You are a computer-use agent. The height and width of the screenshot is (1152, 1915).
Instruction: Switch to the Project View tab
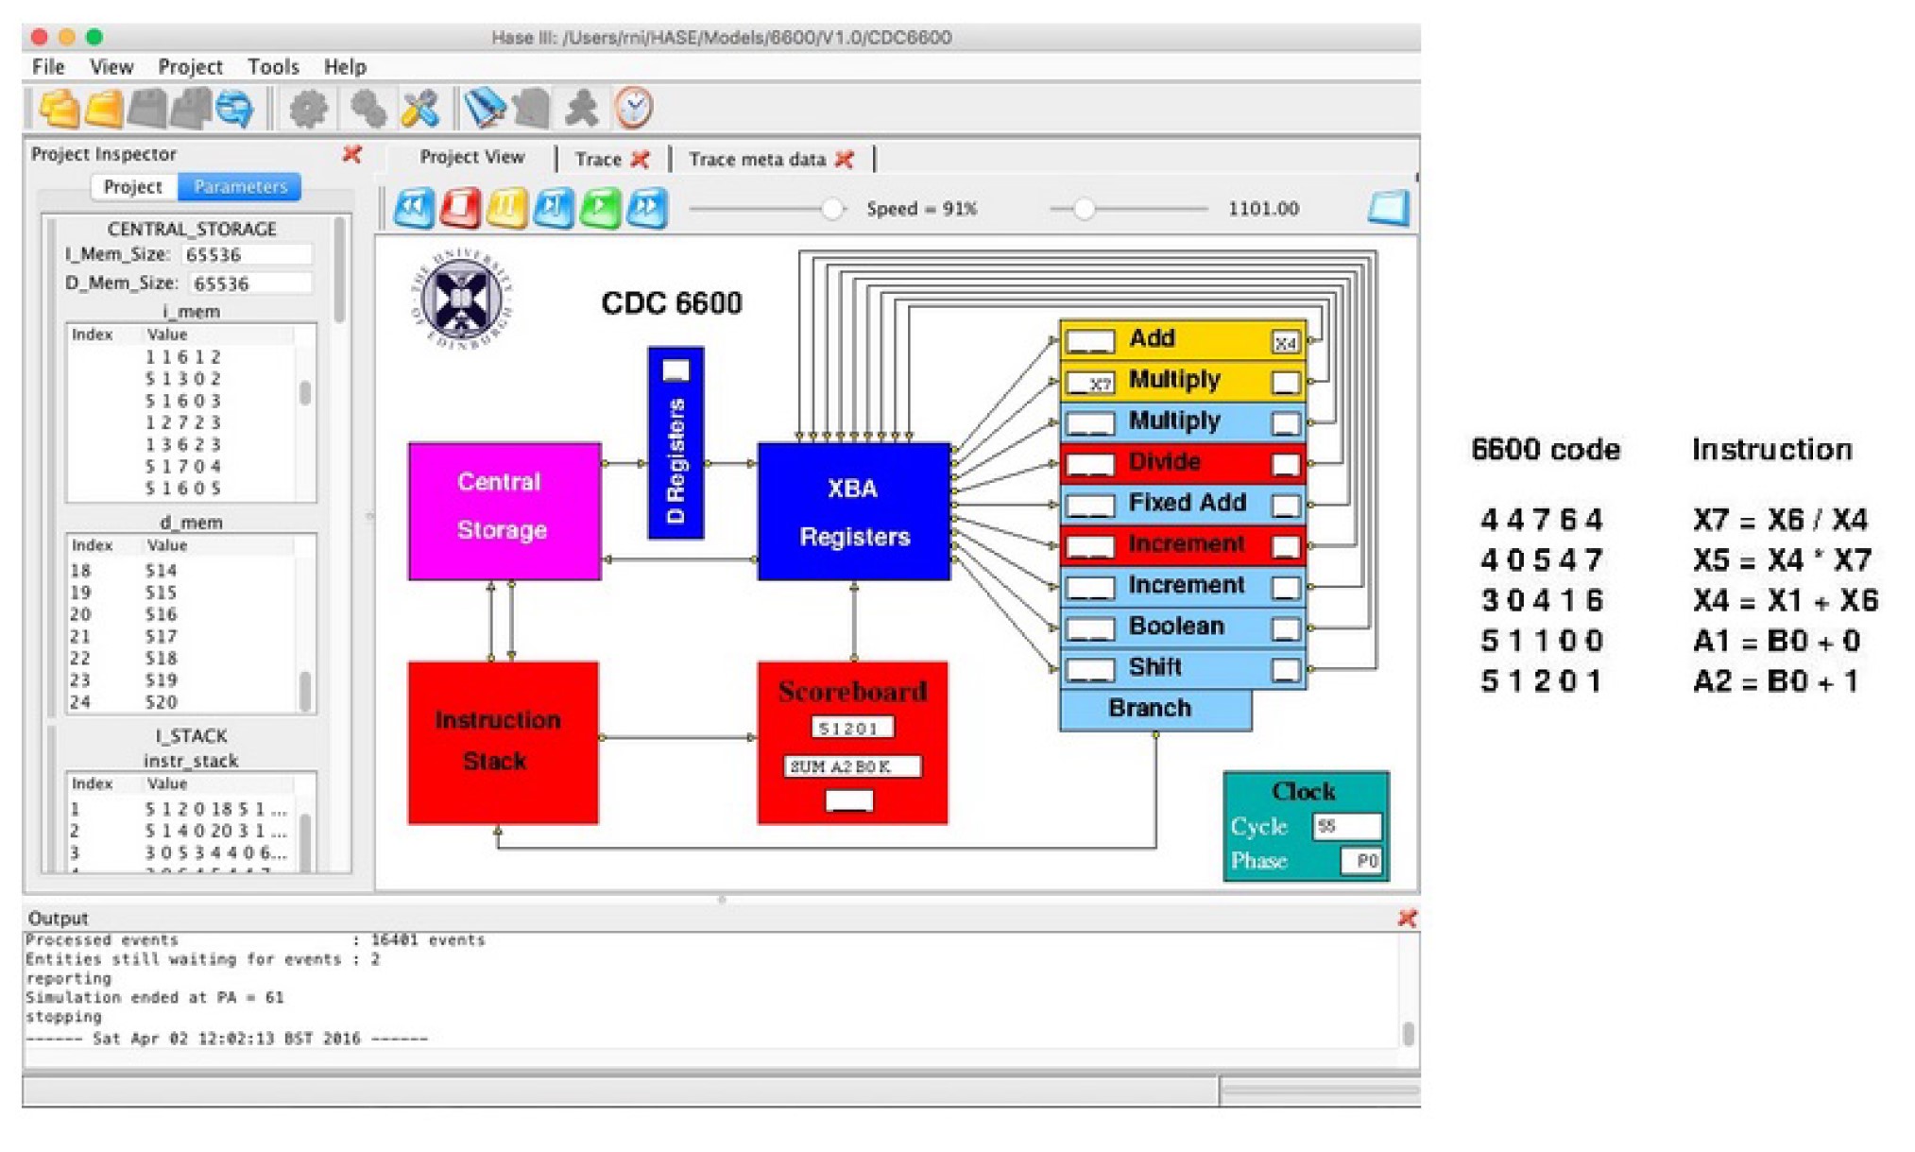(471, 157)
